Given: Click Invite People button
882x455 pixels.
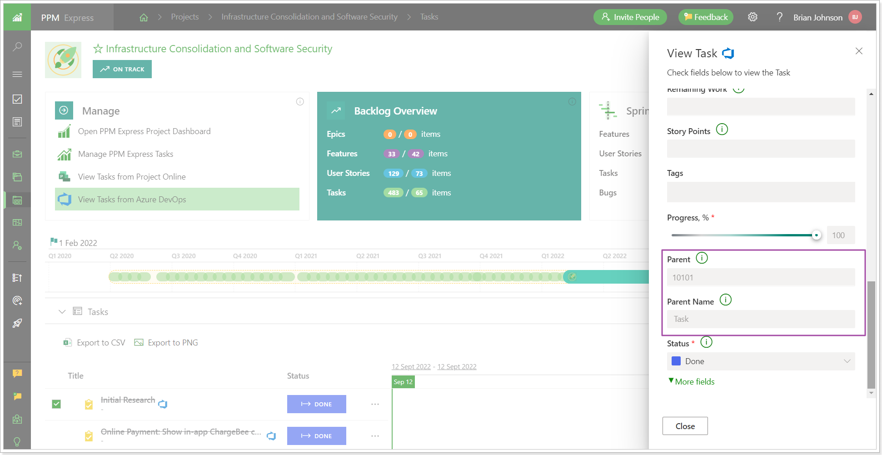Looking at the screenshot, I should point(630,17).
